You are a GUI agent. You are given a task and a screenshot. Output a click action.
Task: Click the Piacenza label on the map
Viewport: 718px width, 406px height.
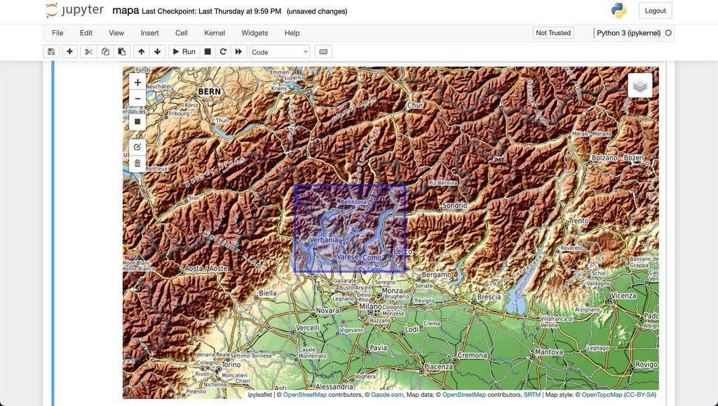tap(438, 367)
